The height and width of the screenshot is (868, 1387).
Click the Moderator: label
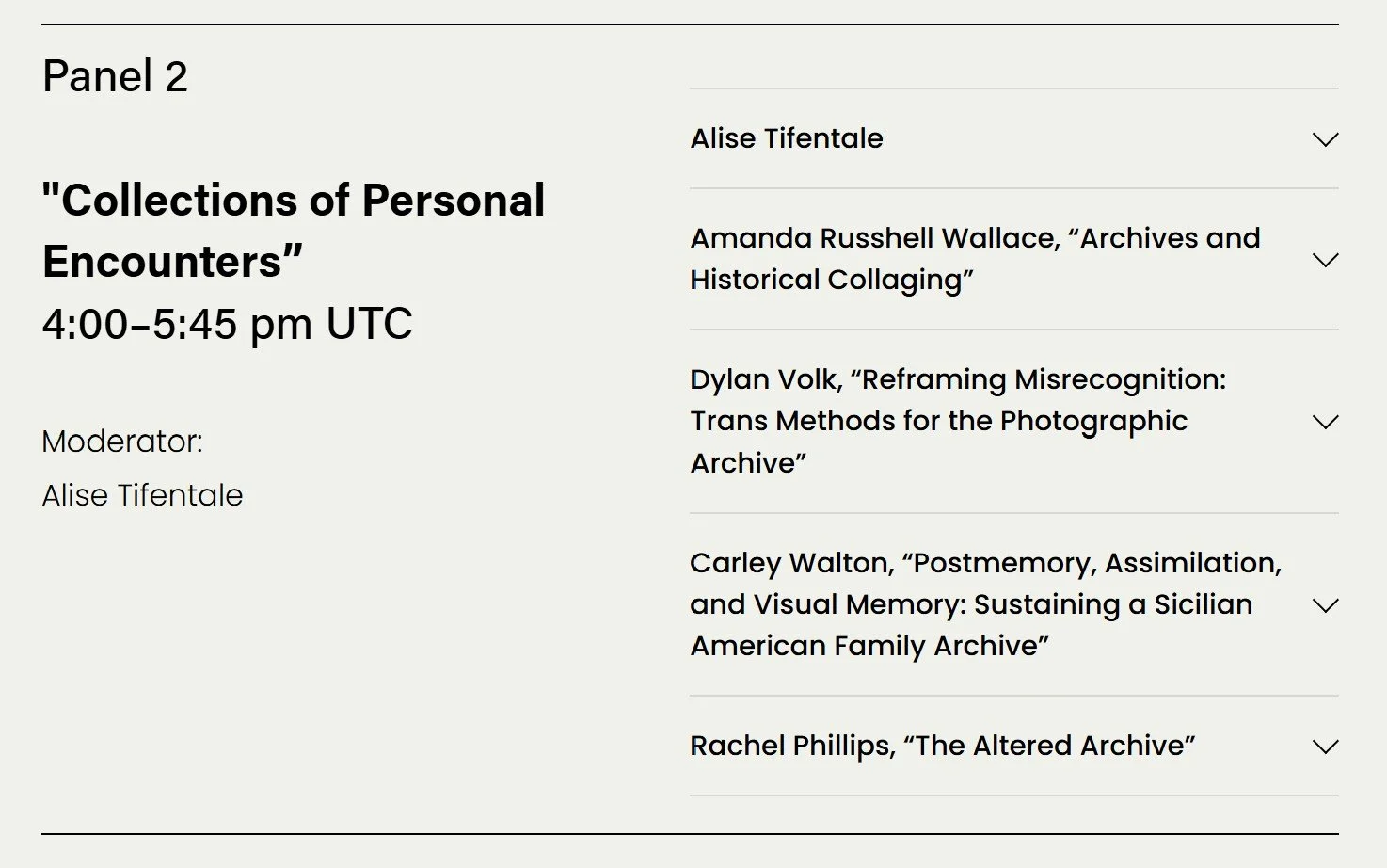122,441
